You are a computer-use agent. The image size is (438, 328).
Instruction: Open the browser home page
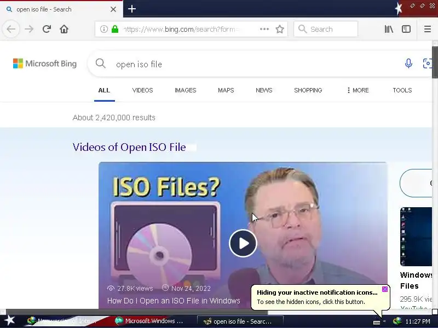pos(64,29)
